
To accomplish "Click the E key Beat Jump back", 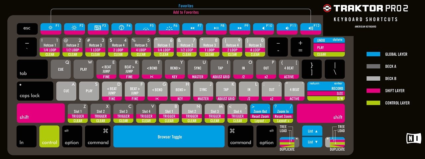I will (106, 69).
